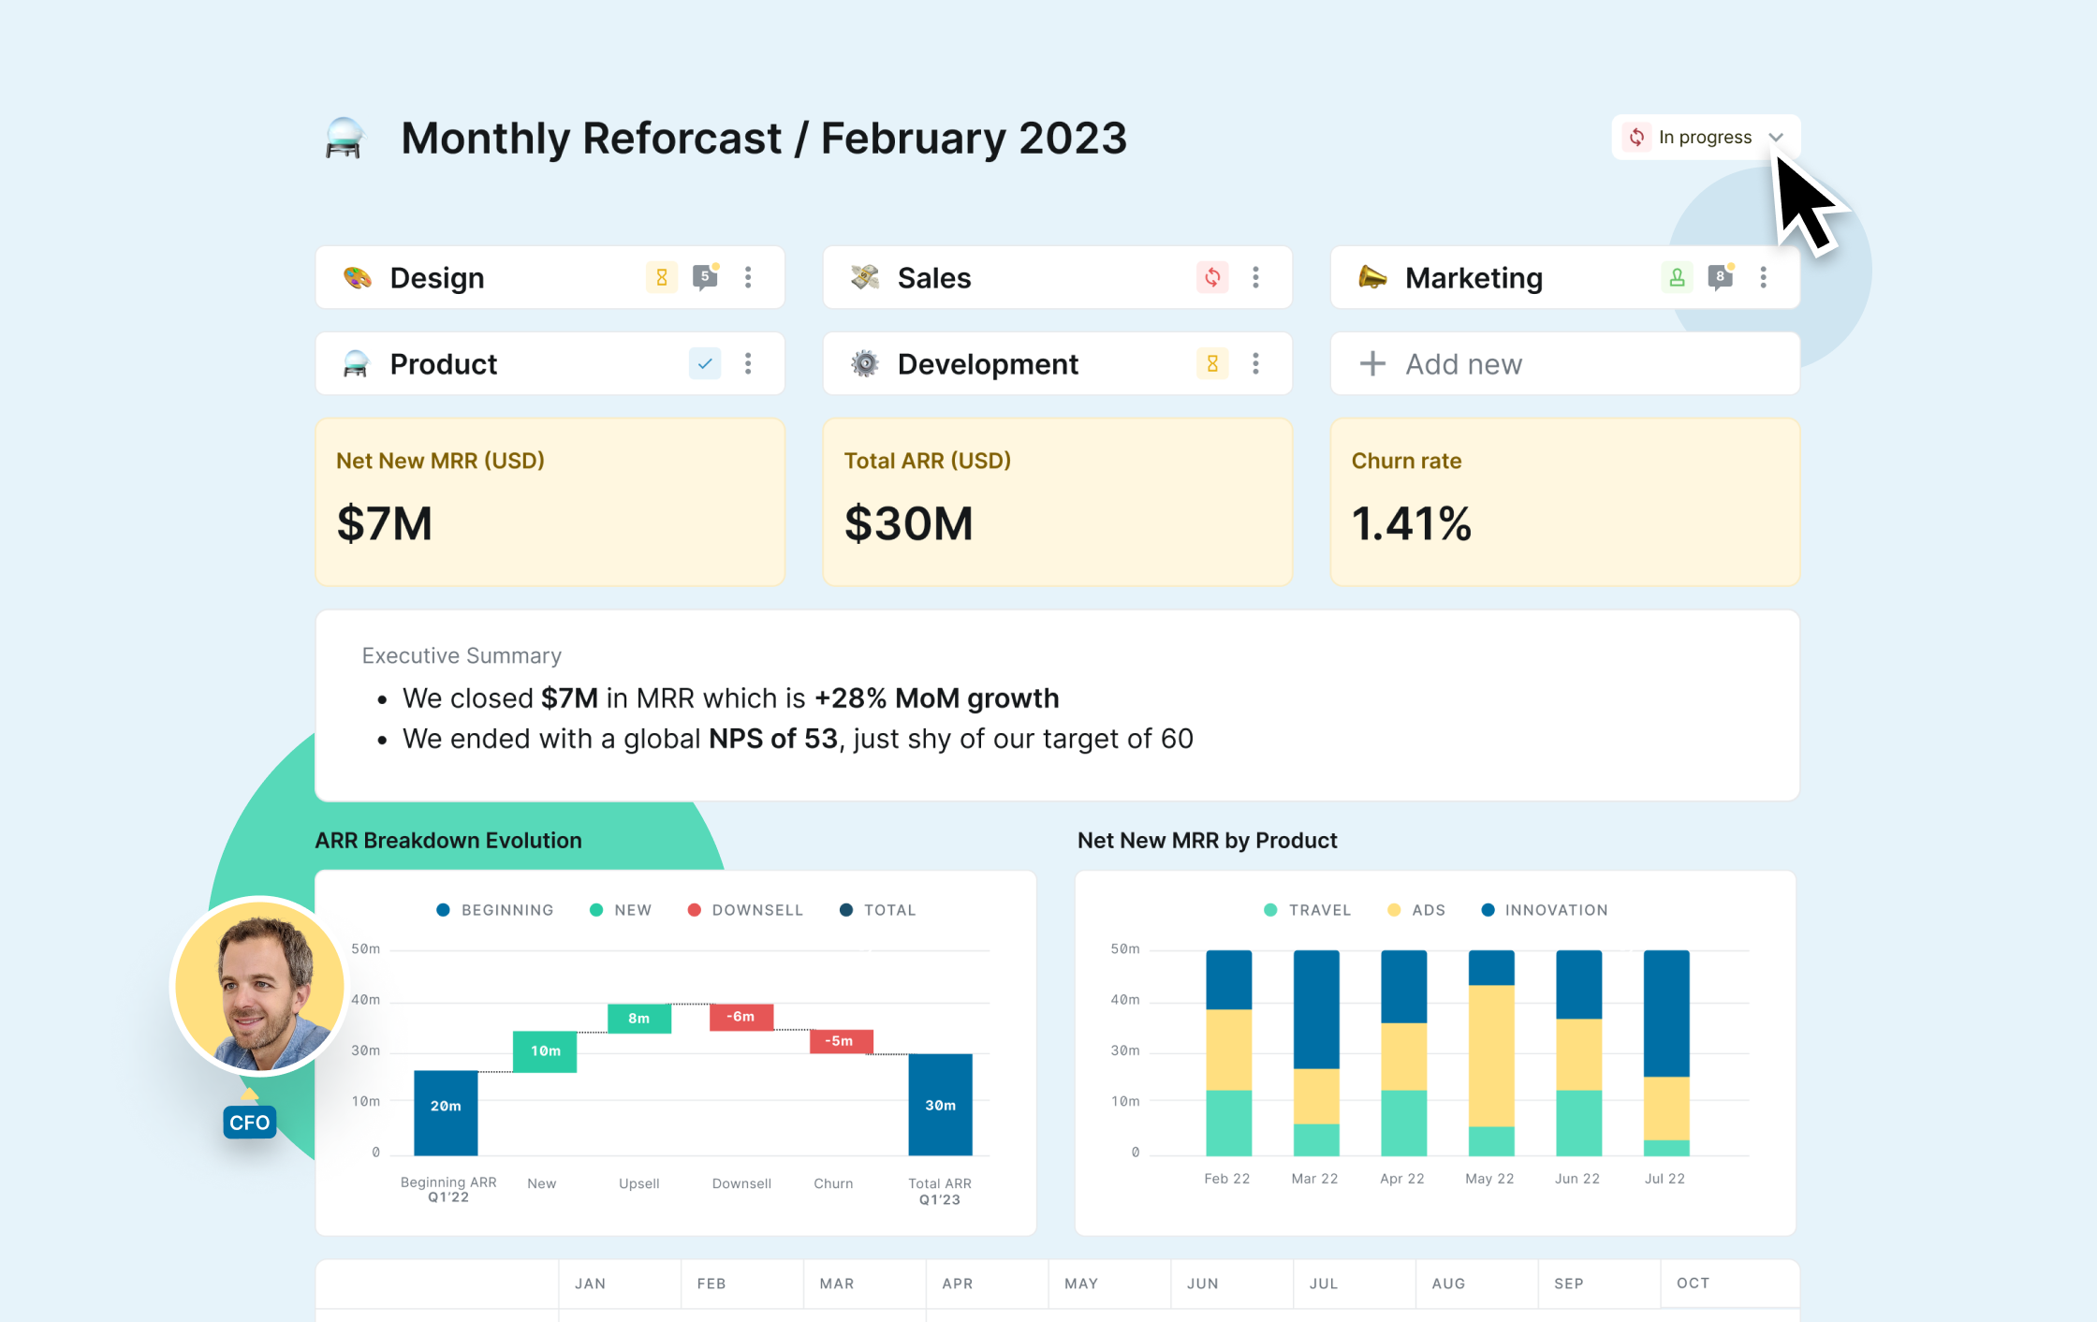Open the comments badge on the Marketing card

coord(1720,277)
